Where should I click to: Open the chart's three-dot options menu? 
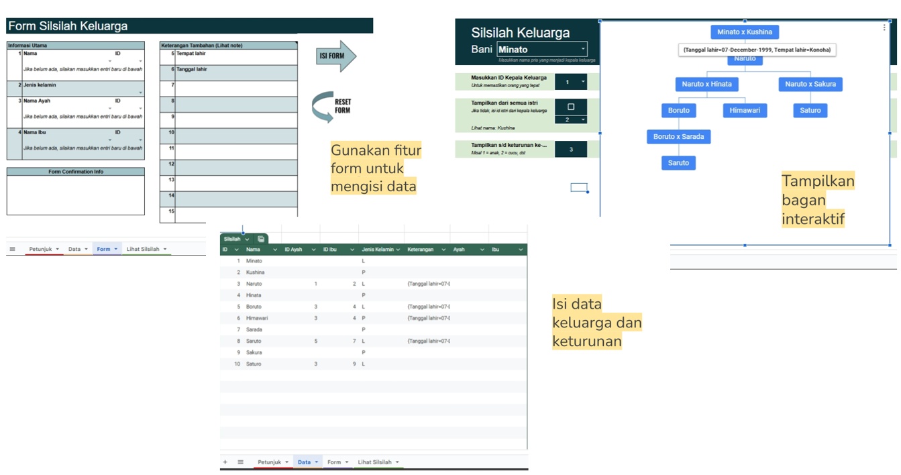click(x=884, y=28)
